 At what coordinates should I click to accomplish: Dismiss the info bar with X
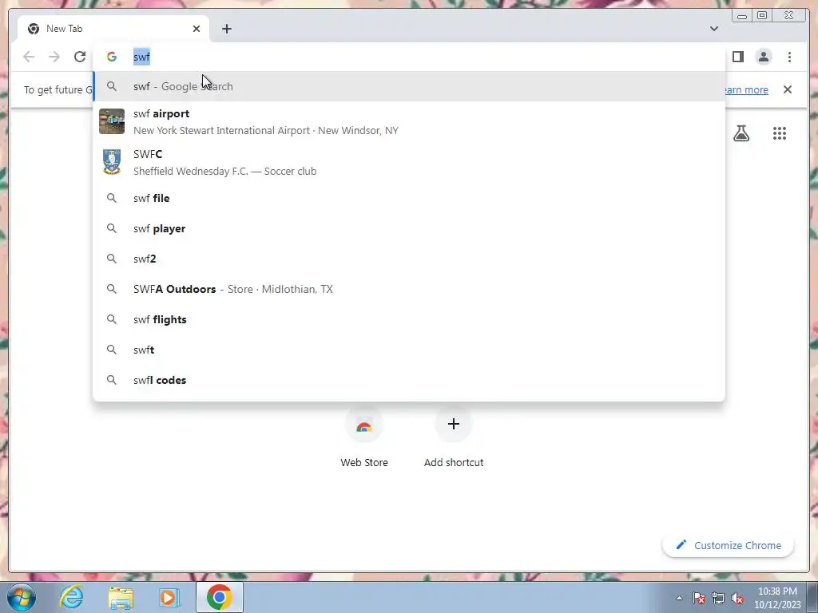coord(788,89)
